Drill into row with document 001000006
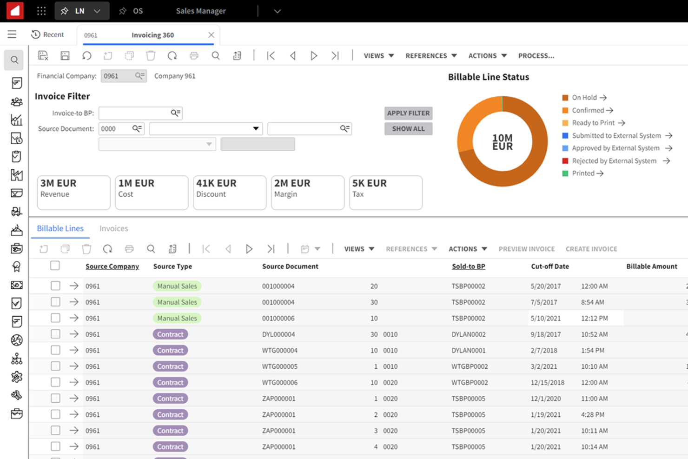688x459 pixels. [x=74, y=318]
